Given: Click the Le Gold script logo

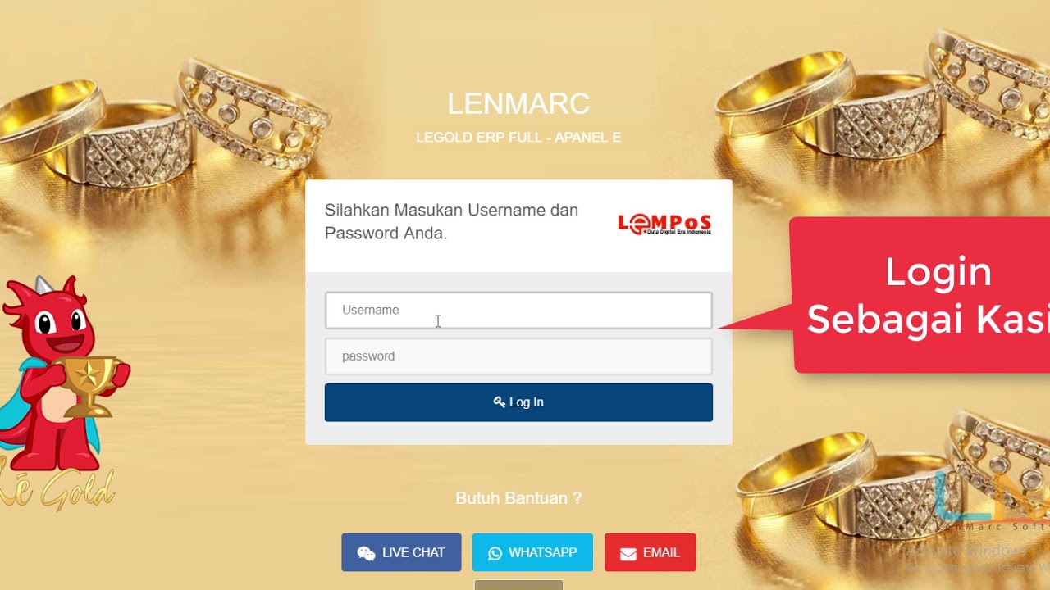Looking at the screenshot, I should (x=57, y=488).
